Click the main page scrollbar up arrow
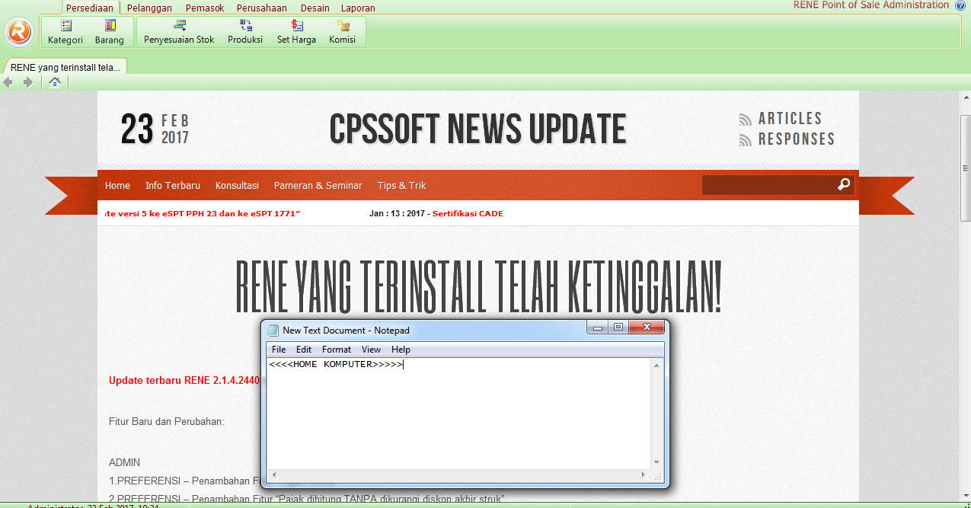This screenshot has width=971, height=508. pyautogui.click(x=965, y=97)
